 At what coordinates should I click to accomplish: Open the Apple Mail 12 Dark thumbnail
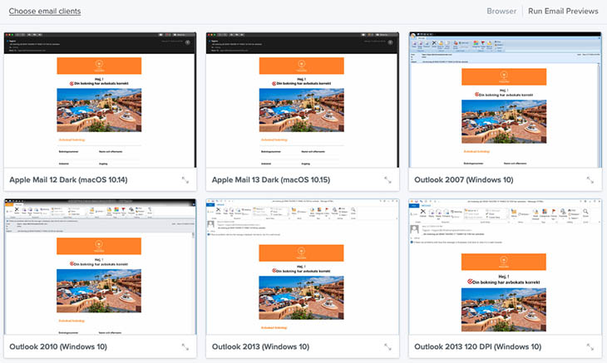coord(101,100)
